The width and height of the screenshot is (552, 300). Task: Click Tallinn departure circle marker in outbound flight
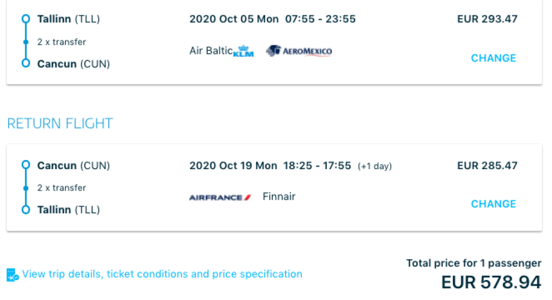(25, 19)
